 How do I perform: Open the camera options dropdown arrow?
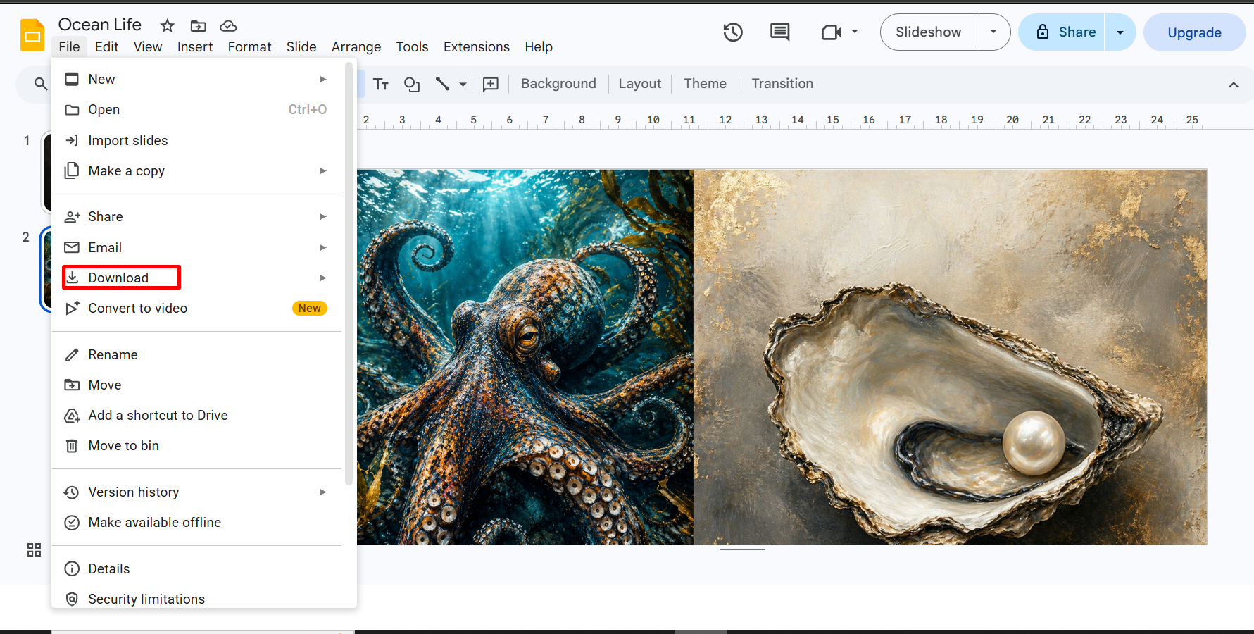click(855, 32)
